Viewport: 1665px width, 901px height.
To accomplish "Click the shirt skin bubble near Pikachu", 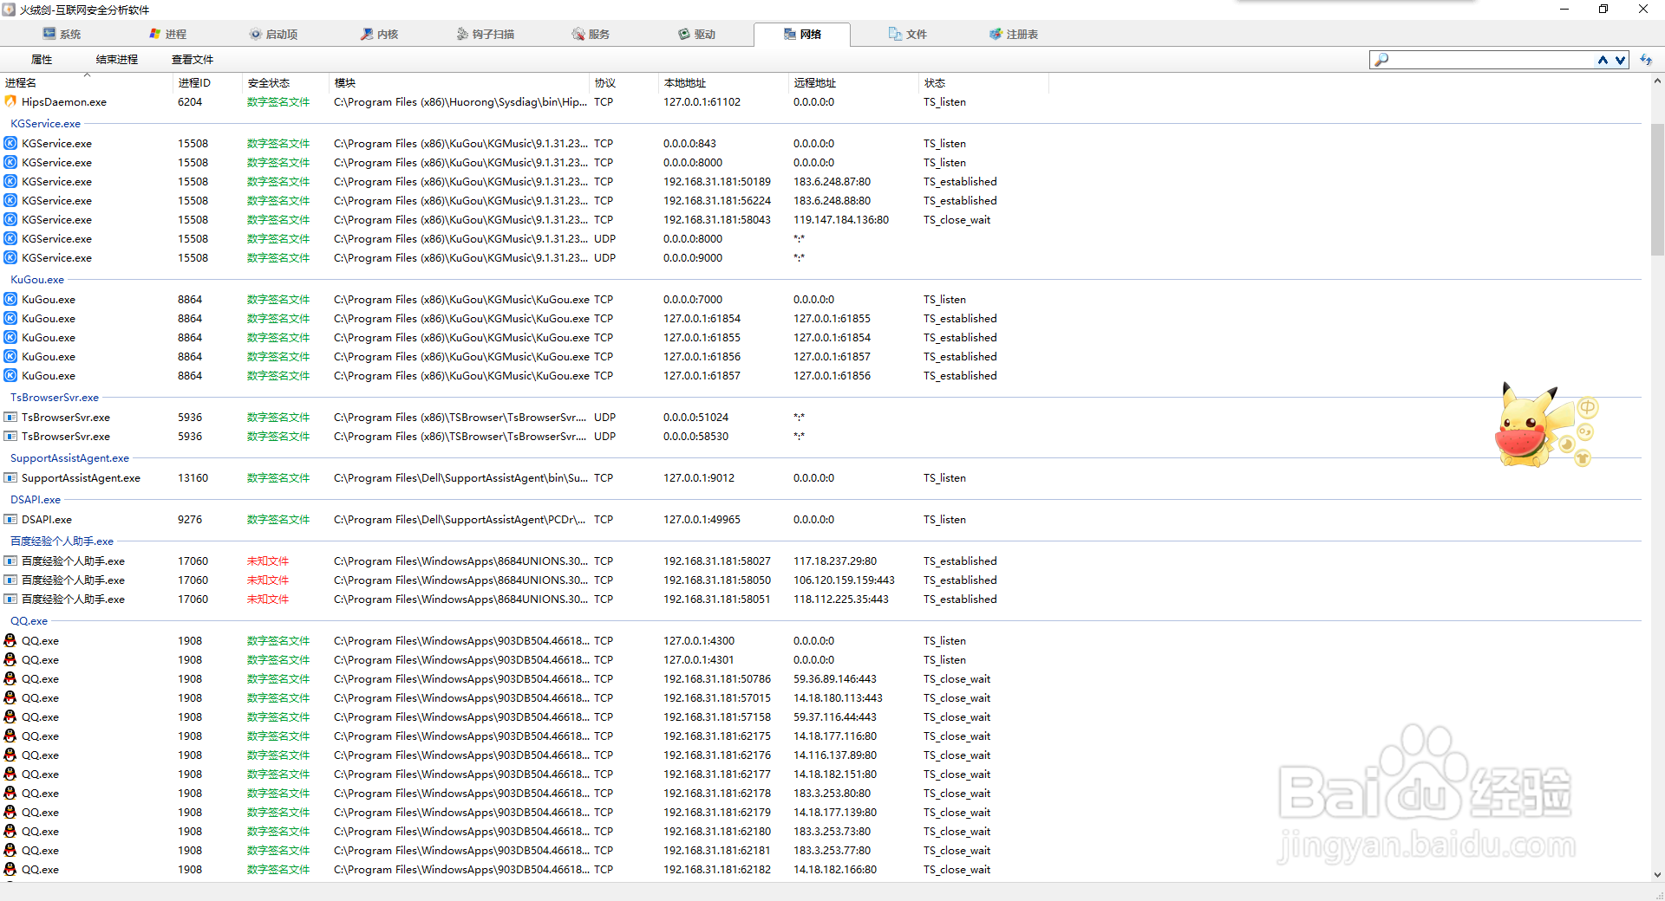I will click(1583, 458).
